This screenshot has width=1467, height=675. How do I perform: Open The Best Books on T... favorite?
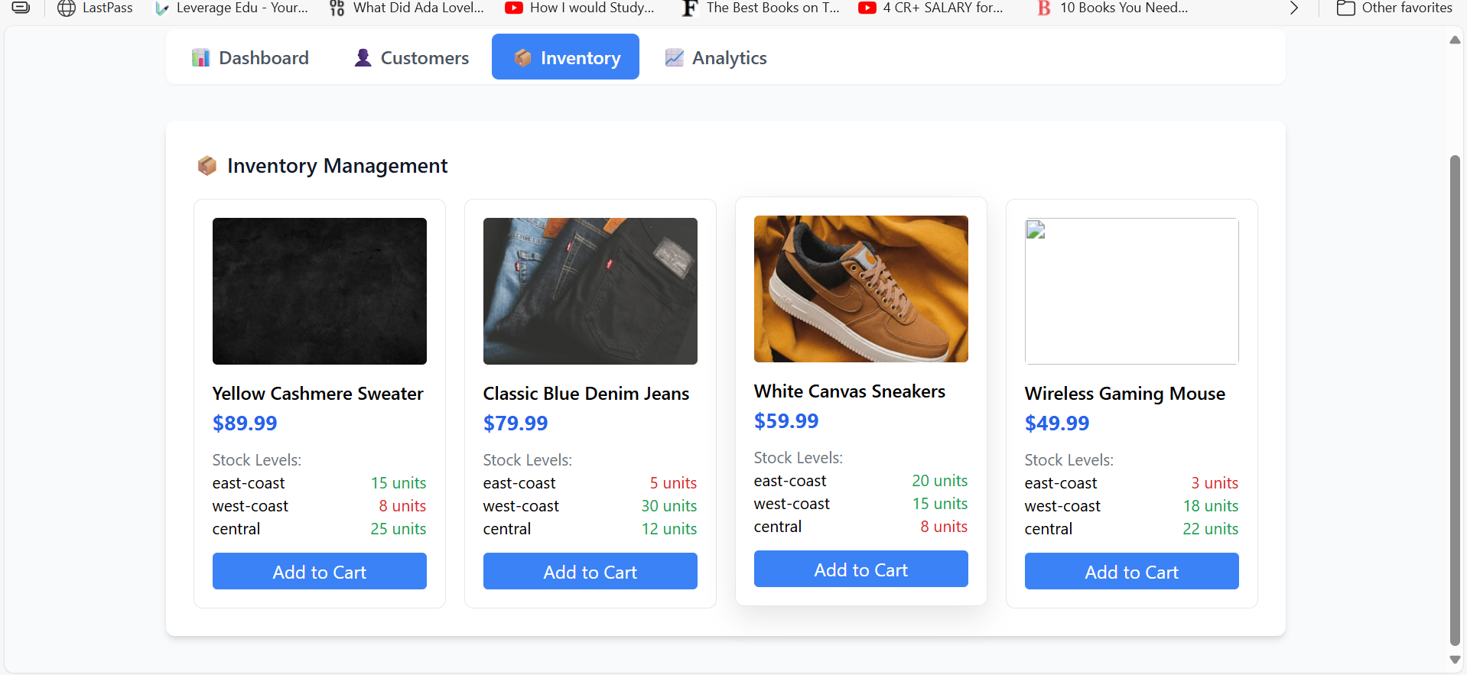pyautogui.click(x=761, y=8)
